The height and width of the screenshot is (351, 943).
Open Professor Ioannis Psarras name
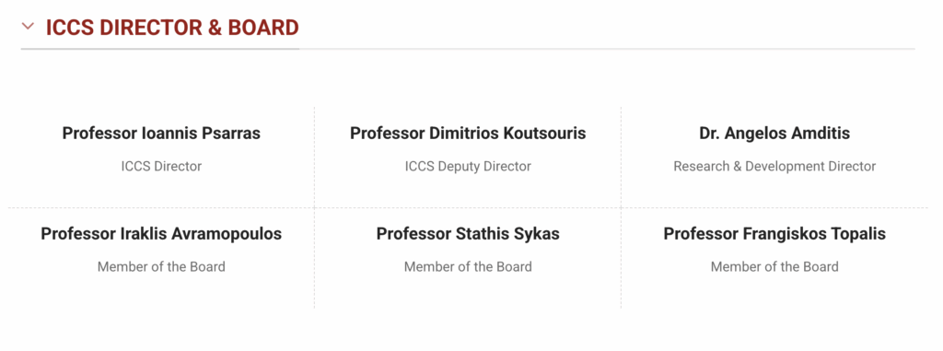point(161,133)
